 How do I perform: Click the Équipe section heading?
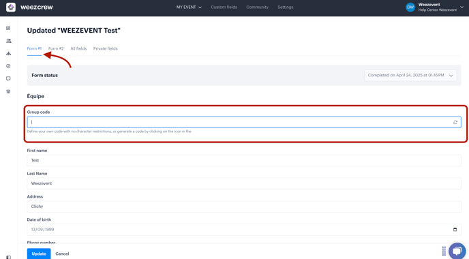coord(35,96)
